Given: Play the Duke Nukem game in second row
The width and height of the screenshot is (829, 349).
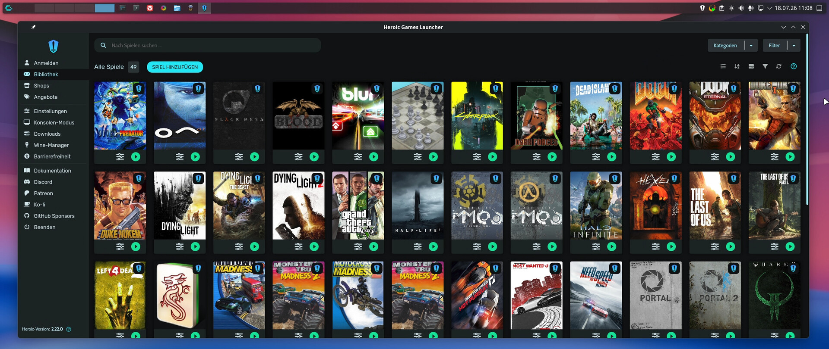Looking at the screenshot, I should pyautogui.click(x=136, y=246).
